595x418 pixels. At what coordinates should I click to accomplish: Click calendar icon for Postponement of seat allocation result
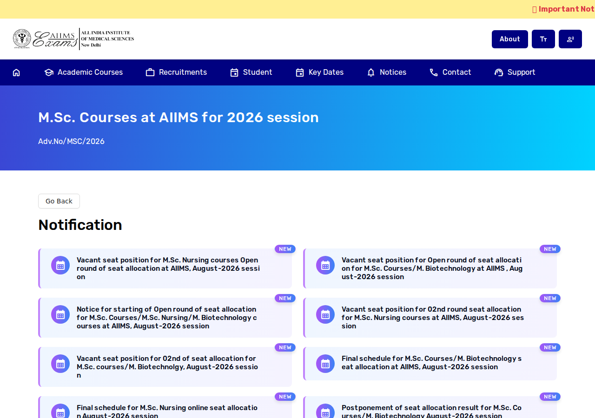[325, 411]
